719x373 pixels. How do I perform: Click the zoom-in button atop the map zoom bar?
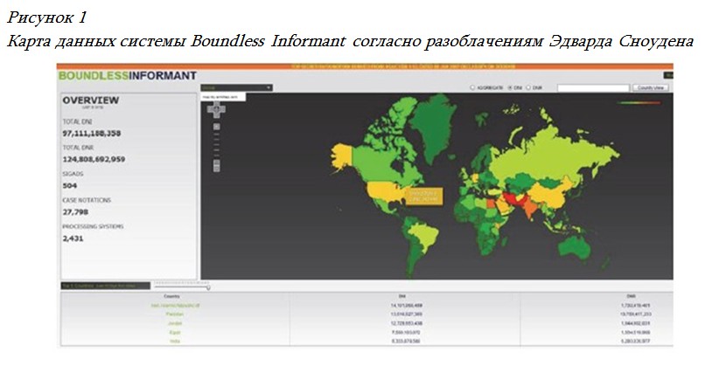point(216,127)
